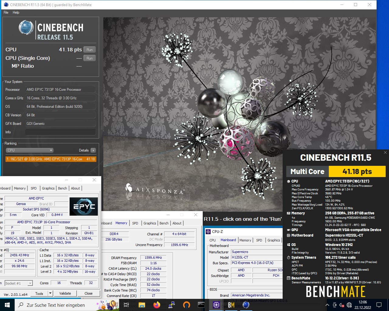Screen dimensions: 389x311
Task: Open the command prompt taskbar icon
Action: click(x=201, y=305)
